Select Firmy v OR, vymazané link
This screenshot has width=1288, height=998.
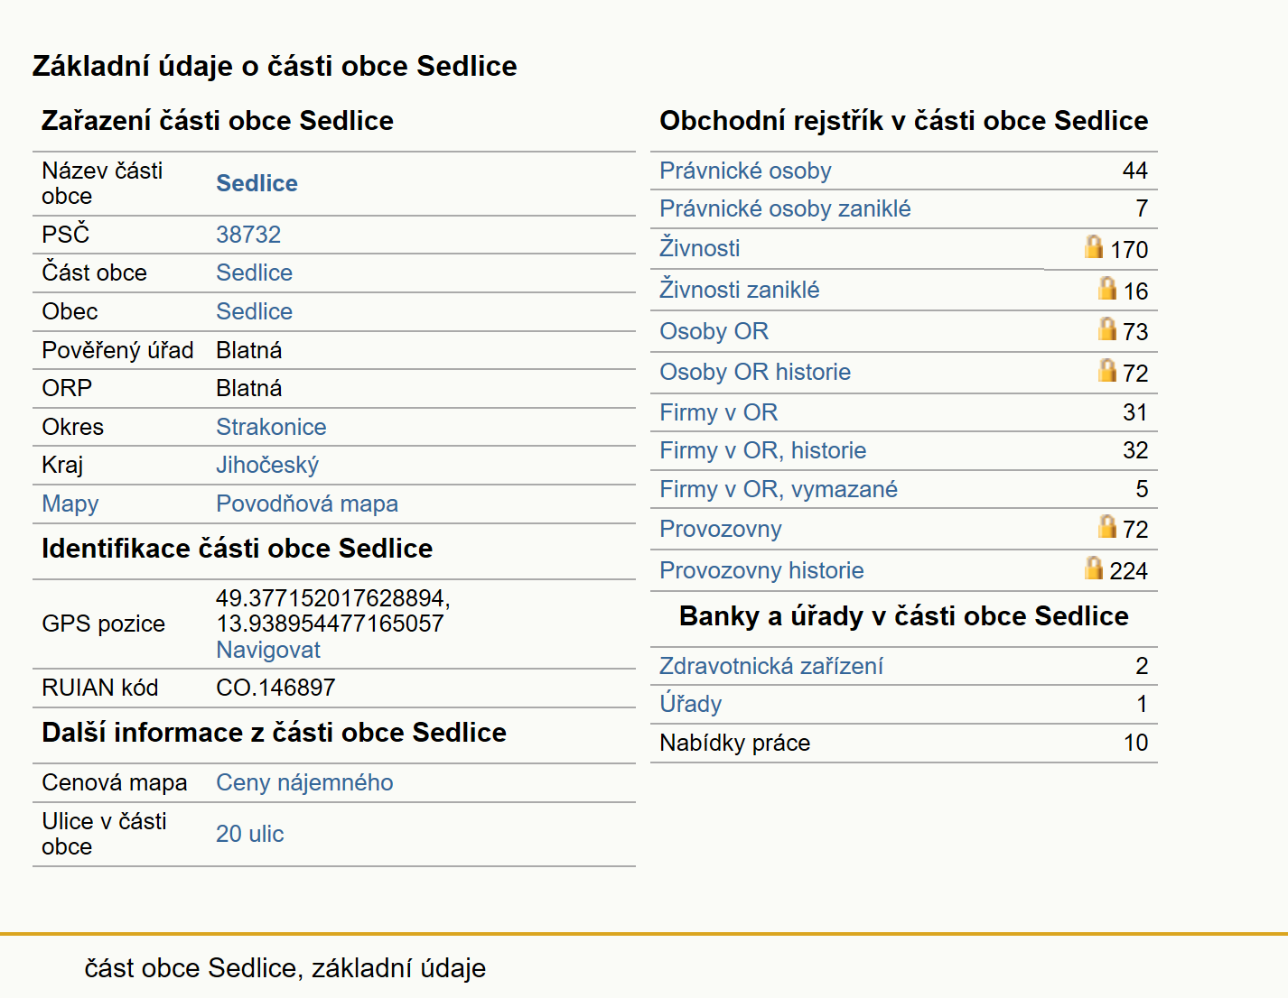(779, 489)
